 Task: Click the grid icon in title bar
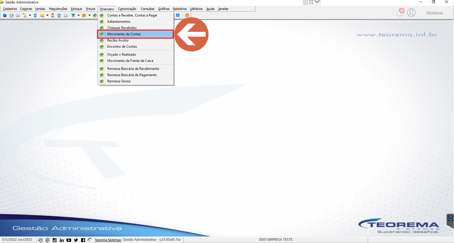tap(305, 2)
